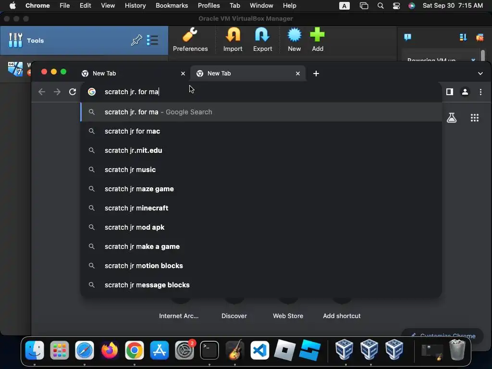This screenshot has height=369, width=492.
Task: Select the second New Tab tab
Action: 248,74
